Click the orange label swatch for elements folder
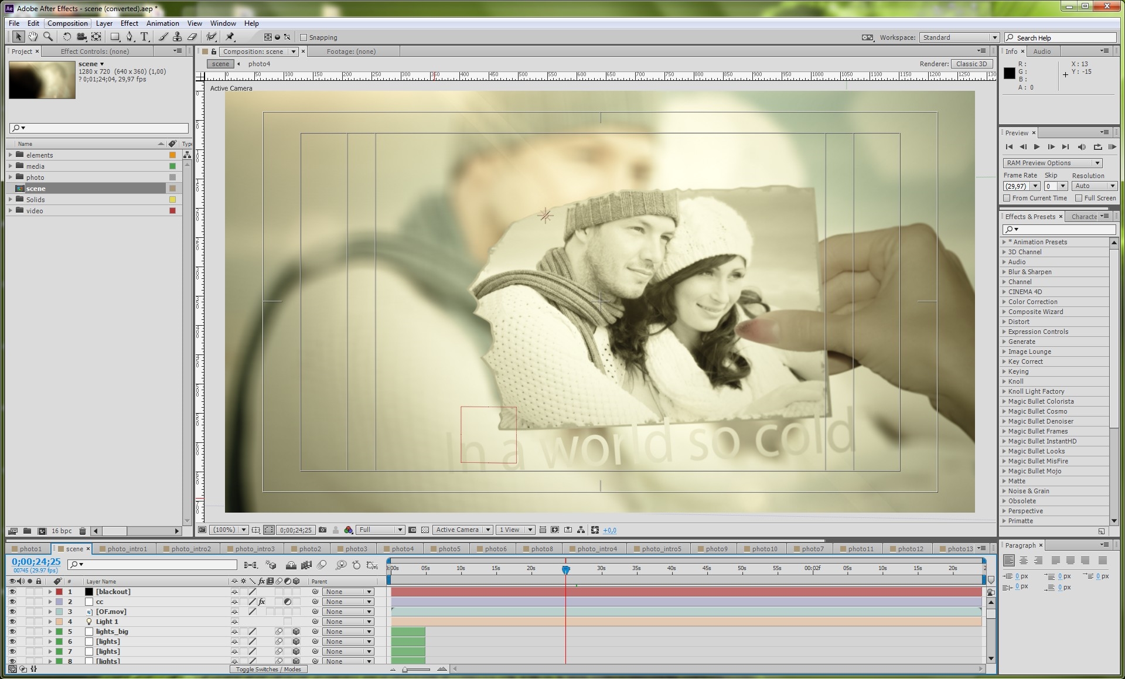The image size is (1125, 679). tap(172, 155)
